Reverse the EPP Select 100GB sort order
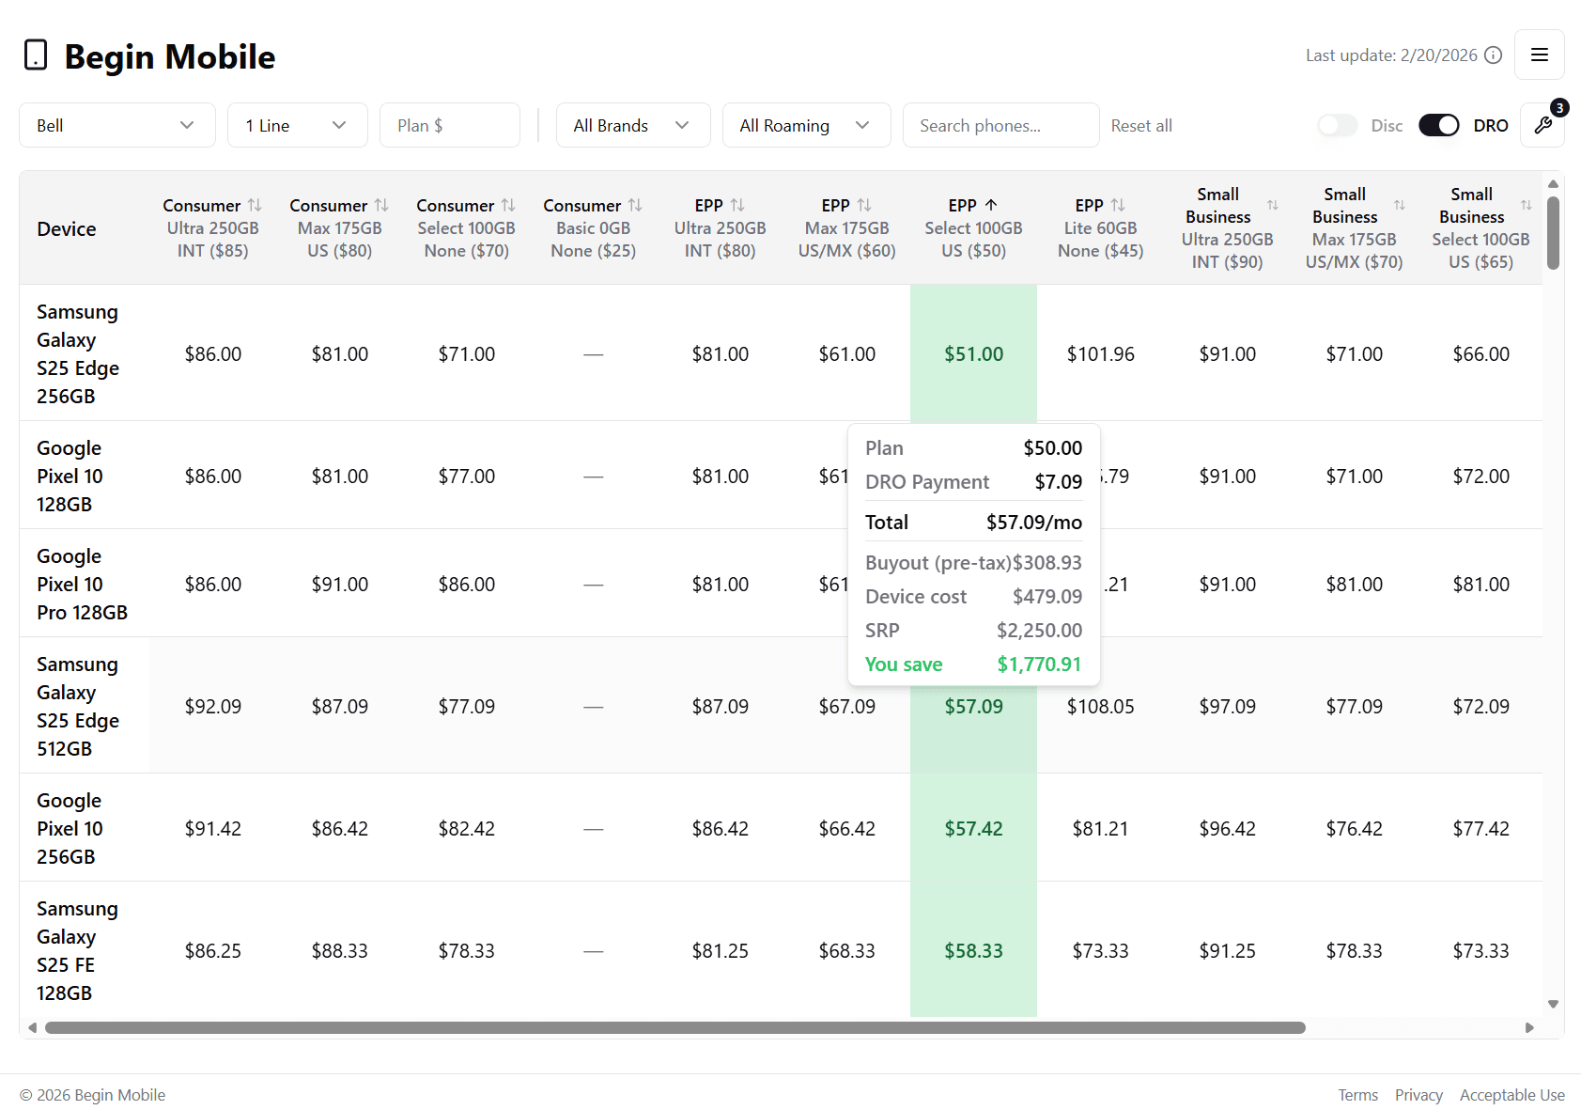Image resolution: width=1581 pixels, height=1110 pixels. pos(990,204)
